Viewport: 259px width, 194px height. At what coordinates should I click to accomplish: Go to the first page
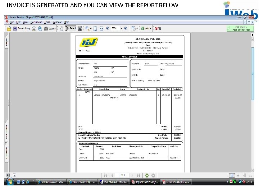[x=105, y=175]
